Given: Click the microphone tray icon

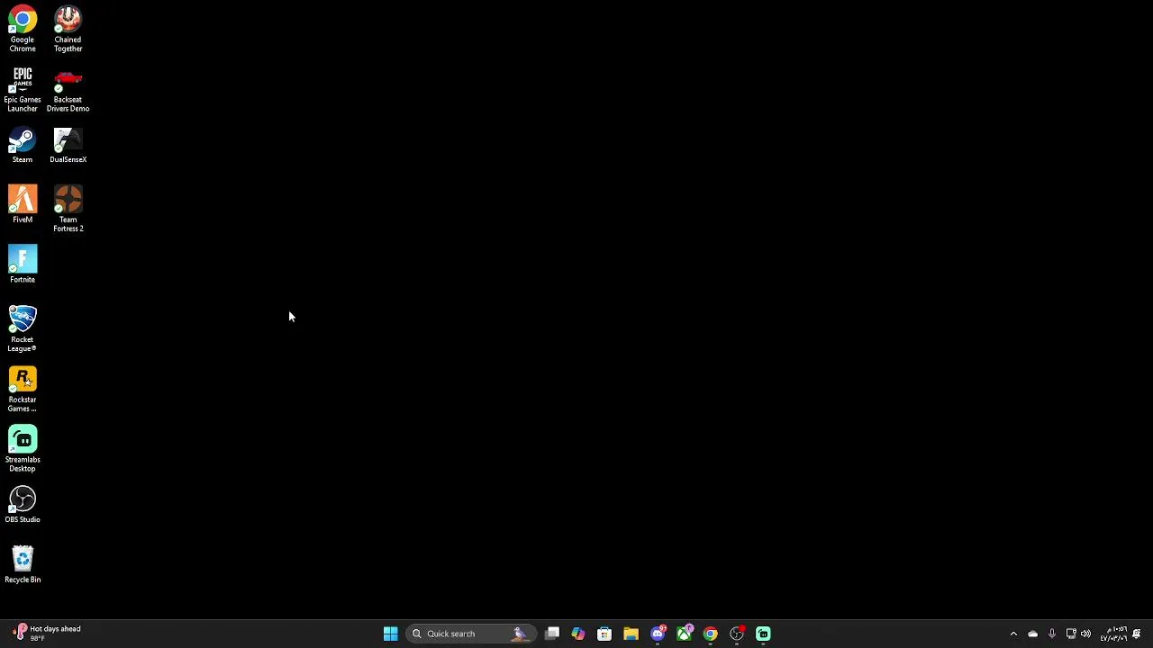Looking at the screenshot, I should pos(1051,634).
